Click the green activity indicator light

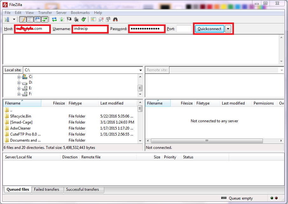[x=272, y=198]
